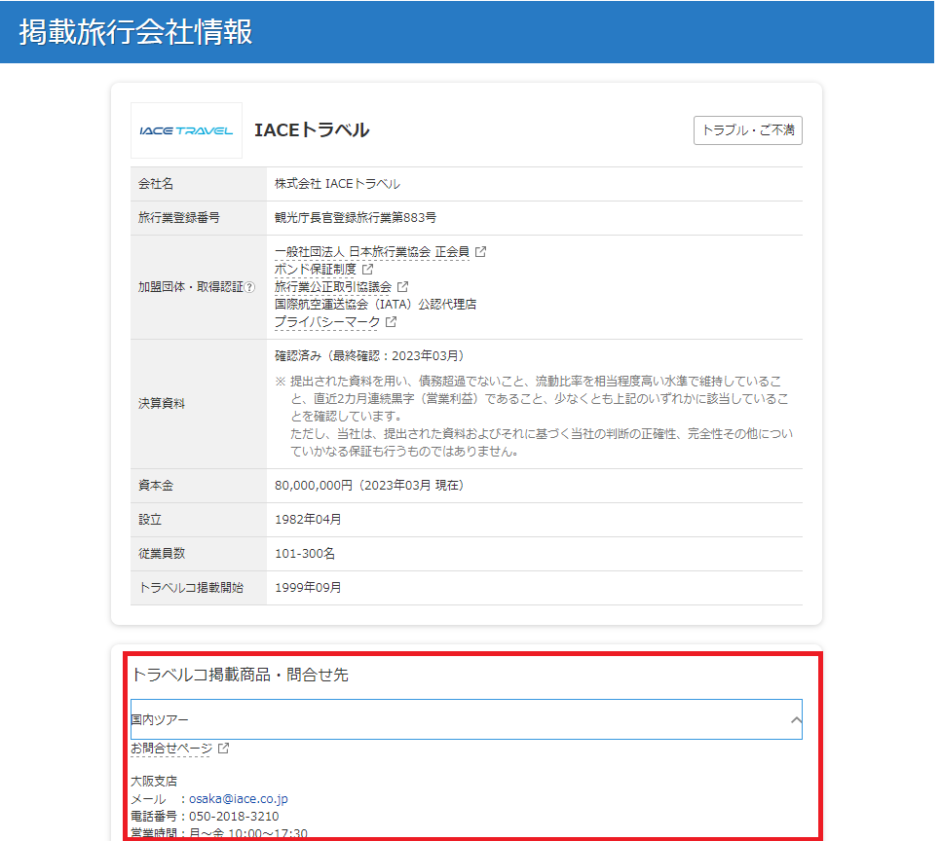Click external-link icon next to ボンド保証制度
This screenshot has width=941, height=841.
point(367,269)
